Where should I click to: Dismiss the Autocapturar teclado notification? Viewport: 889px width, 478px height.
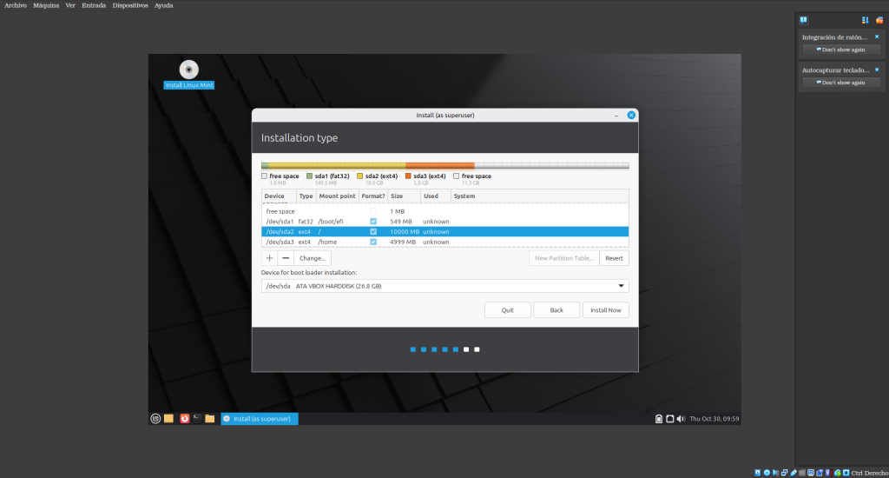click(877, 70)
